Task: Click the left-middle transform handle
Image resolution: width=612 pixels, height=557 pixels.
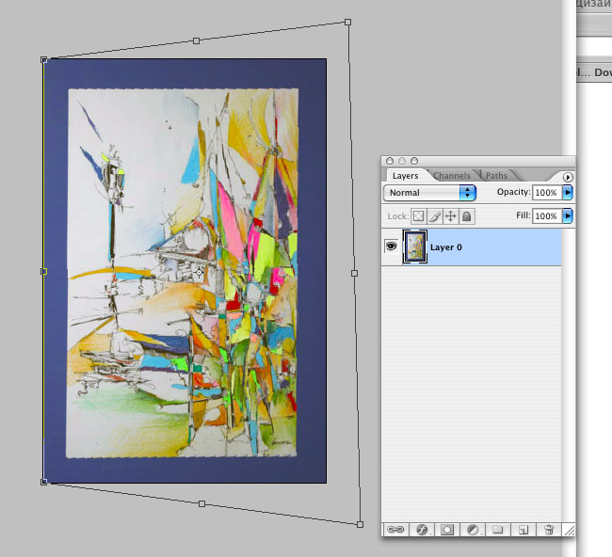Action: click(x=43, y=271)
